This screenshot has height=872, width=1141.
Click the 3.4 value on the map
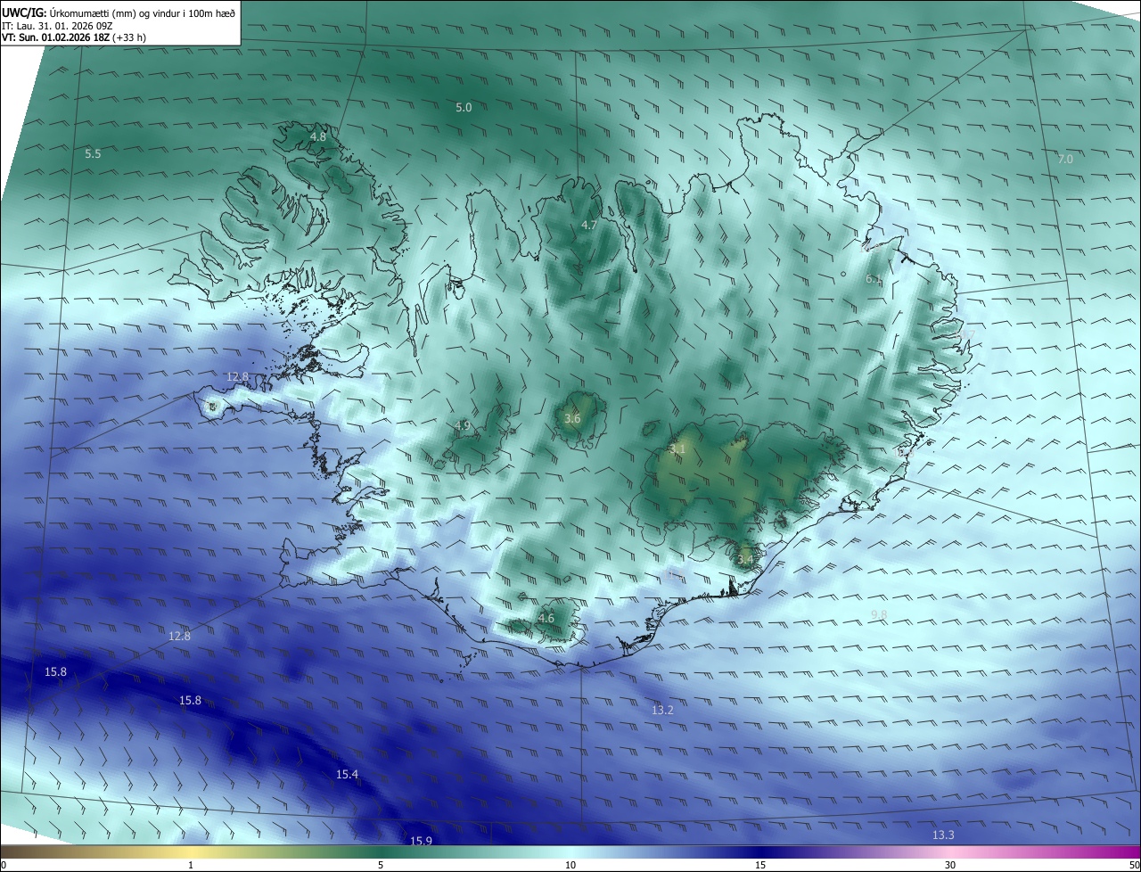point(745,560)
